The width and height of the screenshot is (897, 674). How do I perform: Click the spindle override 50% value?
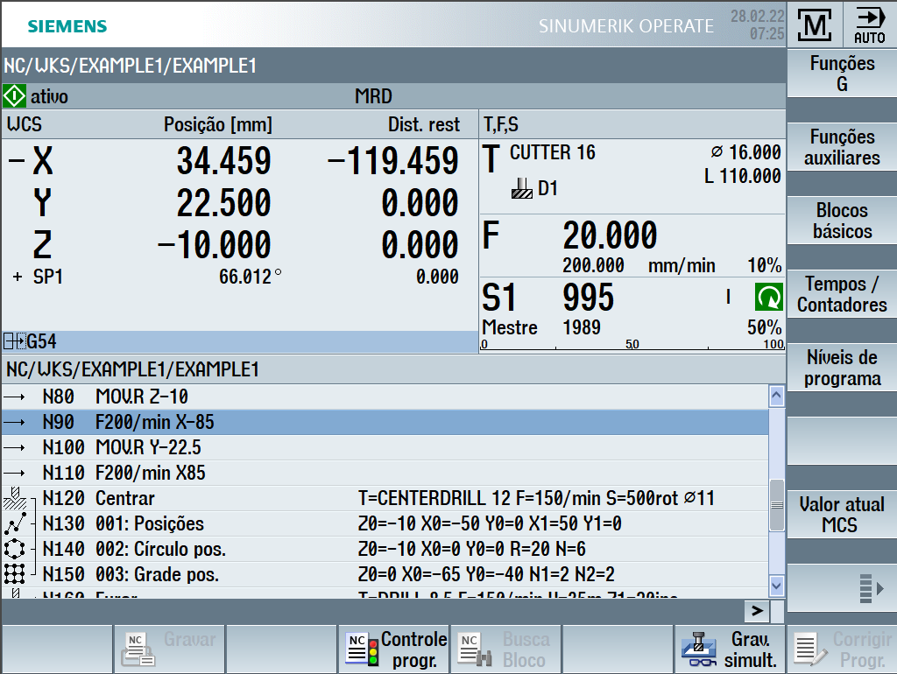pyautogui.click(x=764, y=327)
